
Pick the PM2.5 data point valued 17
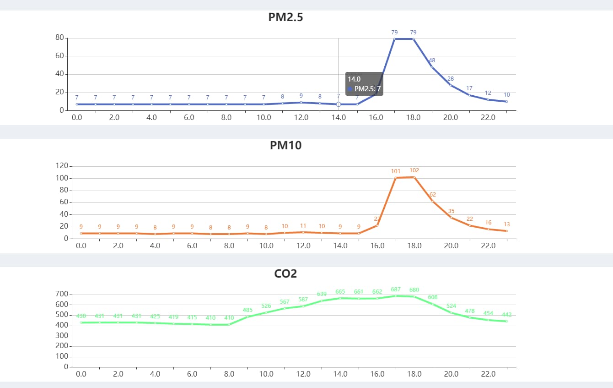click(469, 95)
